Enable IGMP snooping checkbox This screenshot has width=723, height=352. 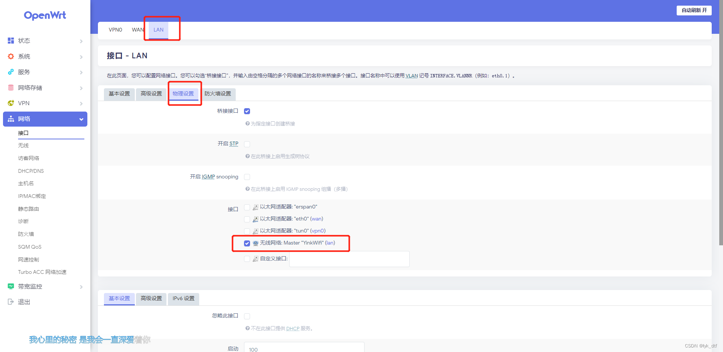(247, 177)
